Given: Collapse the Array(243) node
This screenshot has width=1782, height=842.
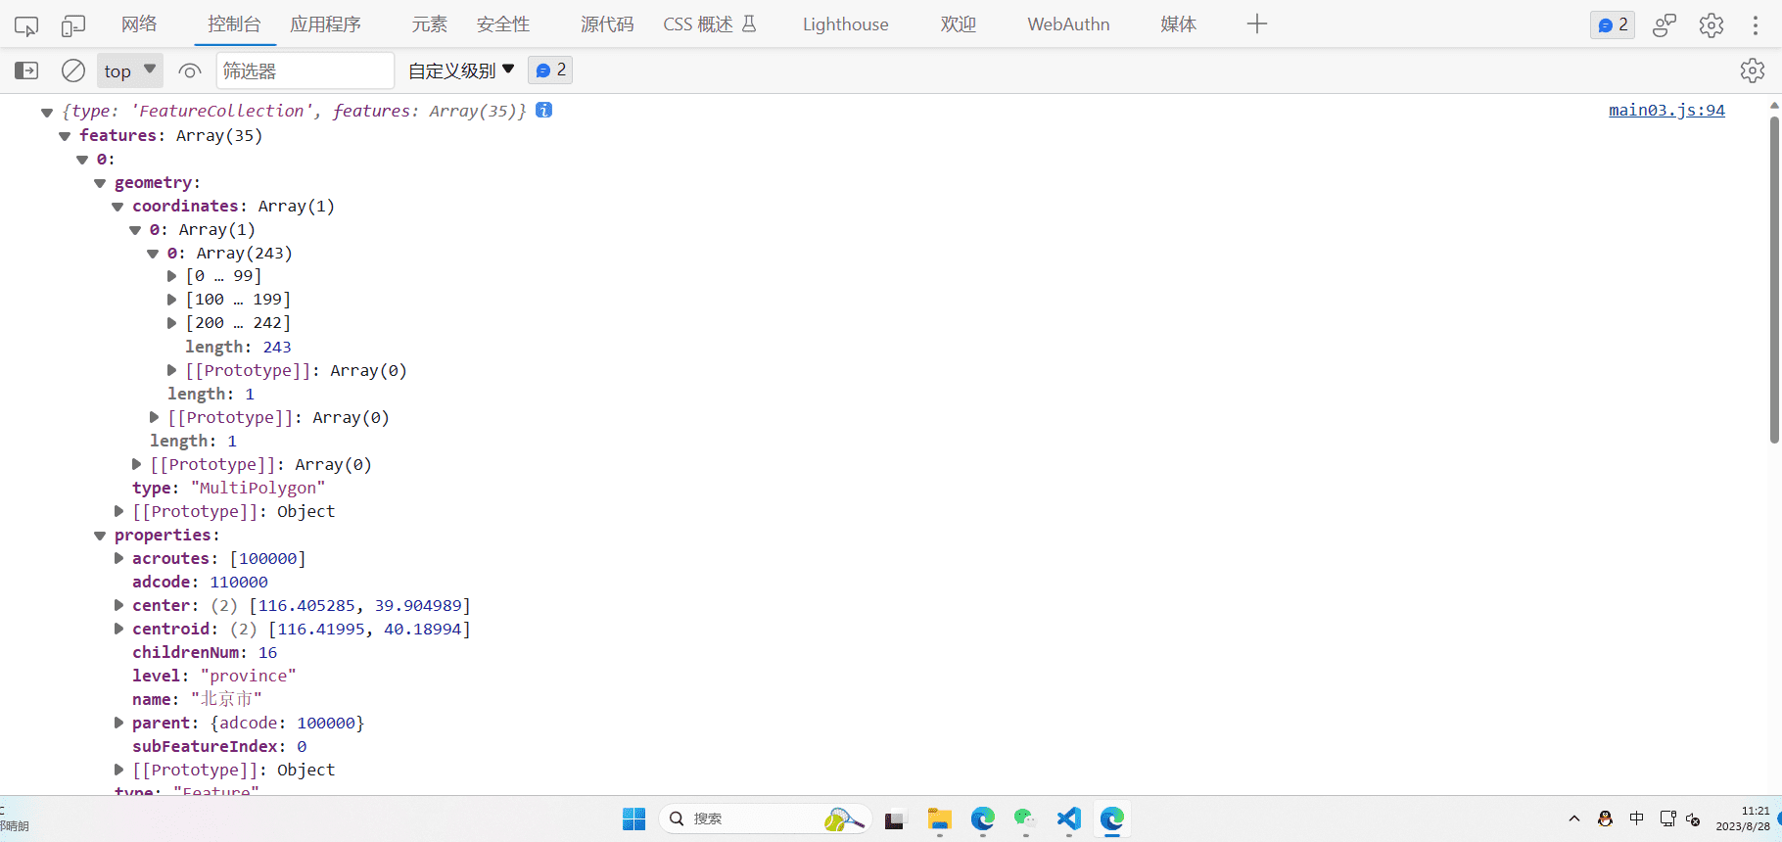Looking at the screenshot, I should pos(153,254).
